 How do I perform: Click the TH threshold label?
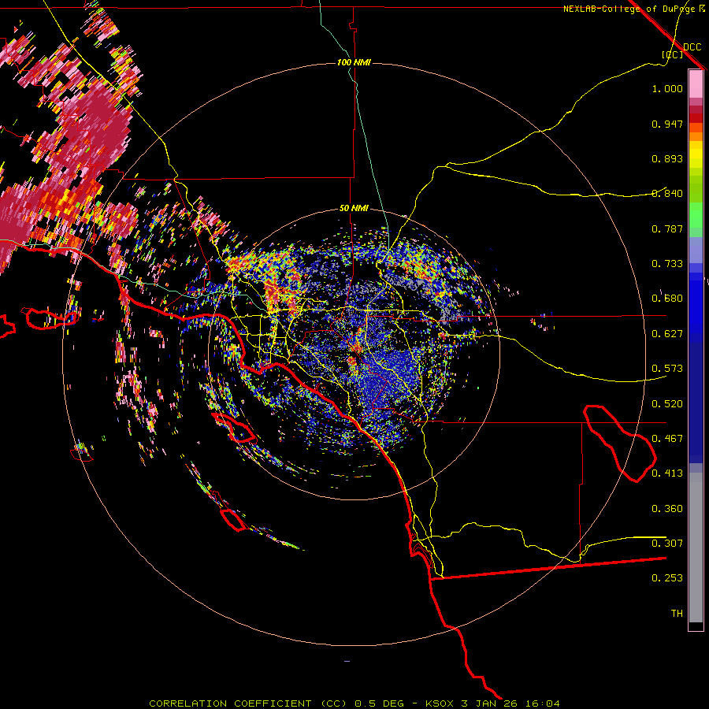(677, 614)
